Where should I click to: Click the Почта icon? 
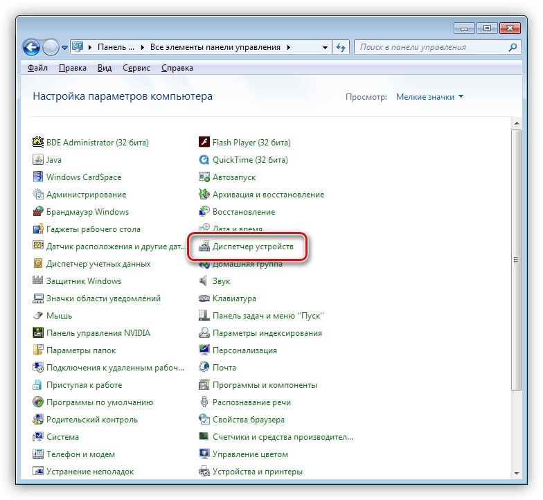[x=204, y=367]
